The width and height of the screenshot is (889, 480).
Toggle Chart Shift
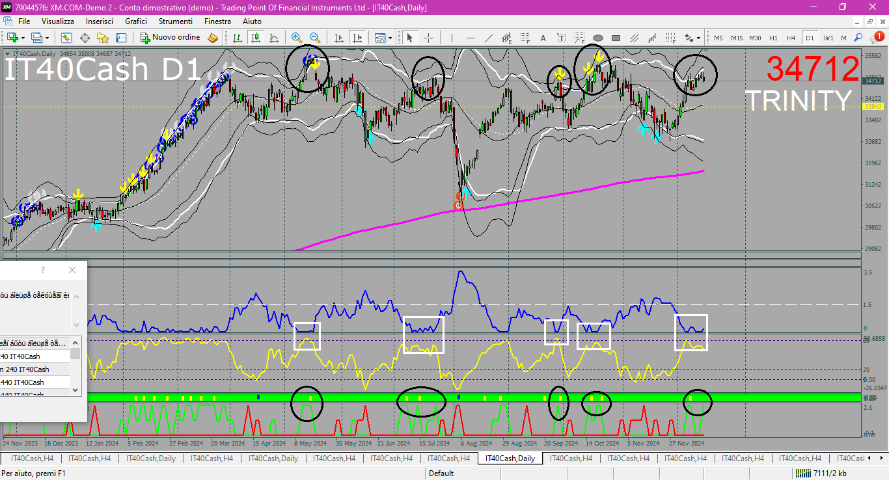tap(357, 38)
